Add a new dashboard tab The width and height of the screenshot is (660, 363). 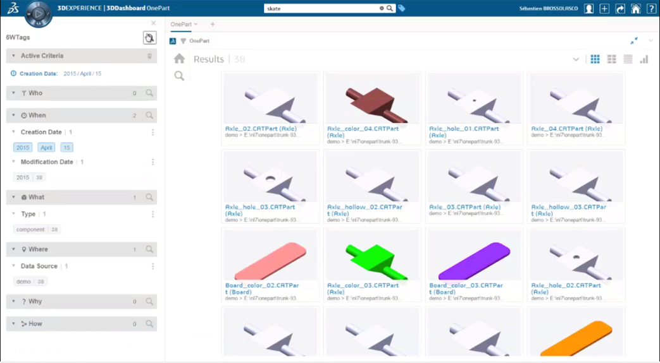pyautogui.click(x=213, y=25)
